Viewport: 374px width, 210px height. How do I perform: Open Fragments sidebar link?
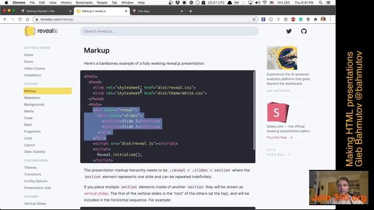tap(32, 131)
